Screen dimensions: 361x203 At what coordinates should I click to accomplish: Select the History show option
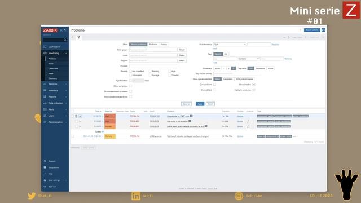(164, 44)
